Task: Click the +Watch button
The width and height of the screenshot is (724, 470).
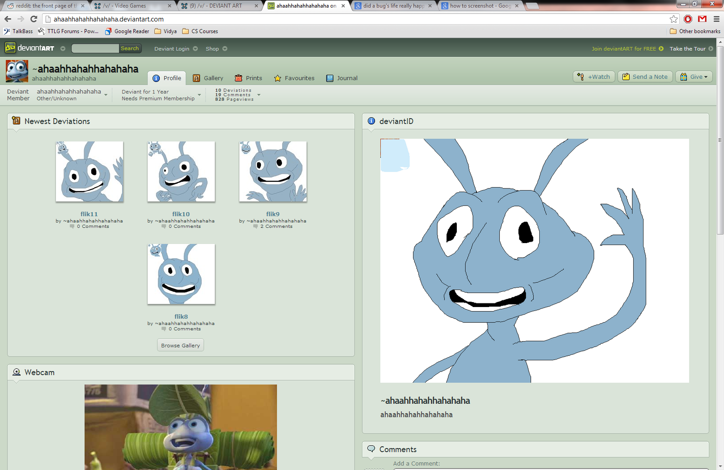Action: pyautogui.click(x=594, y=77)
